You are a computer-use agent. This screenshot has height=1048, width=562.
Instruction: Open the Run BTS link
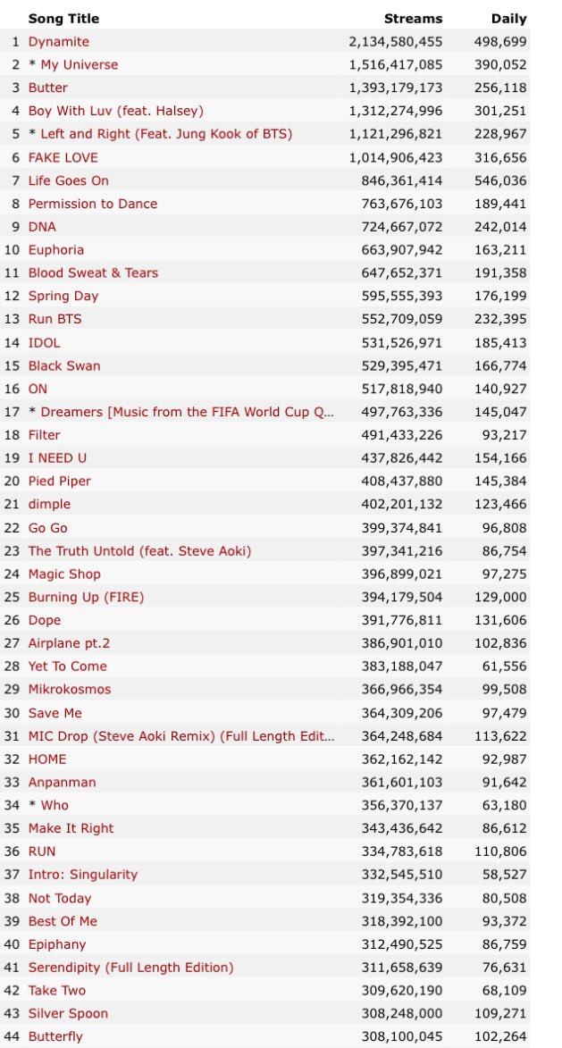(x=55, y=319)
